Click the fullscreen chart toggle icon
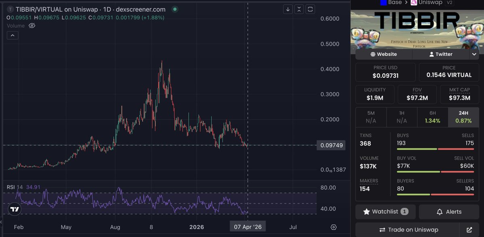The image size is (484, 237). pos(310,9)
